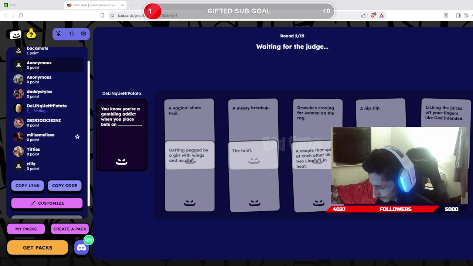Toggle the browser sidebar panel icon
473x266 pixels.
tap(458, 15)
